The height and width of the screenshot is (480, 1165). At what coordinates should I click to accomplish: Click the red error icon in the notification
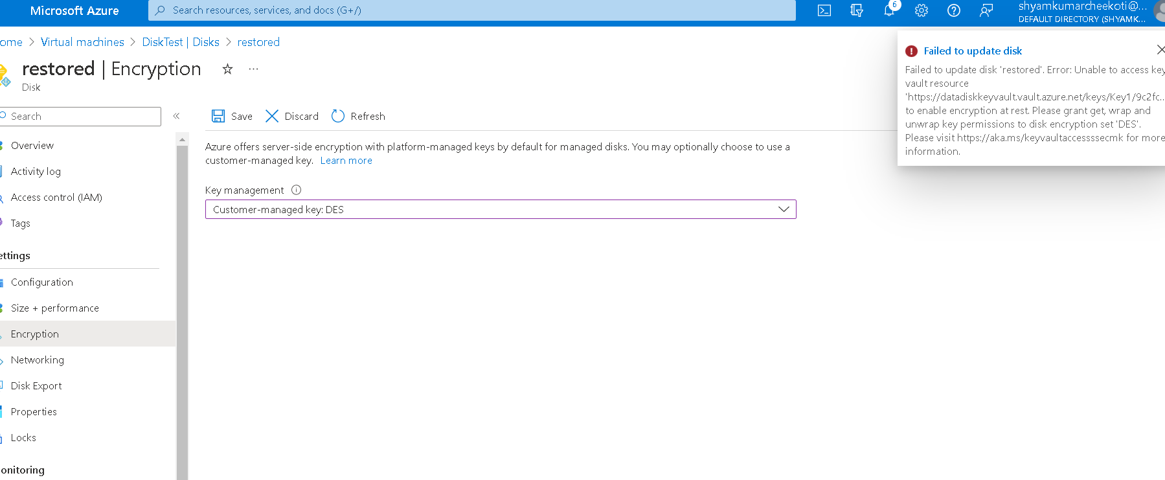pyautogui.click(x=912, y=51)
